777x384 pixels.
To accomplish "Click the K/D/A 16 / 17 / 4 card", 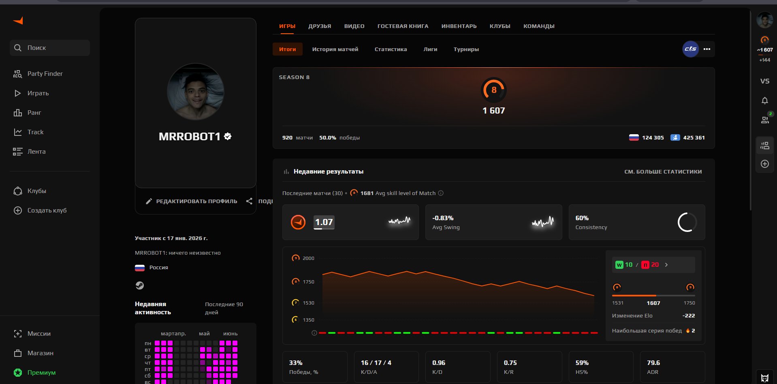I will tap(386, 367).
